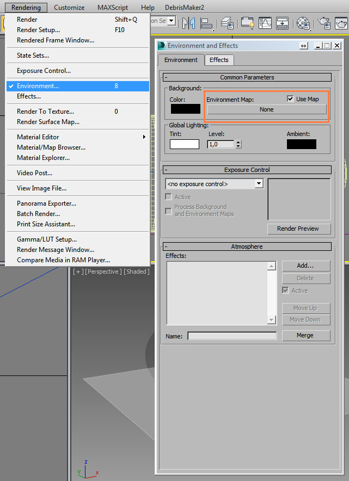Click the Rendered Frame Window teapot icon

coord(341,23)
